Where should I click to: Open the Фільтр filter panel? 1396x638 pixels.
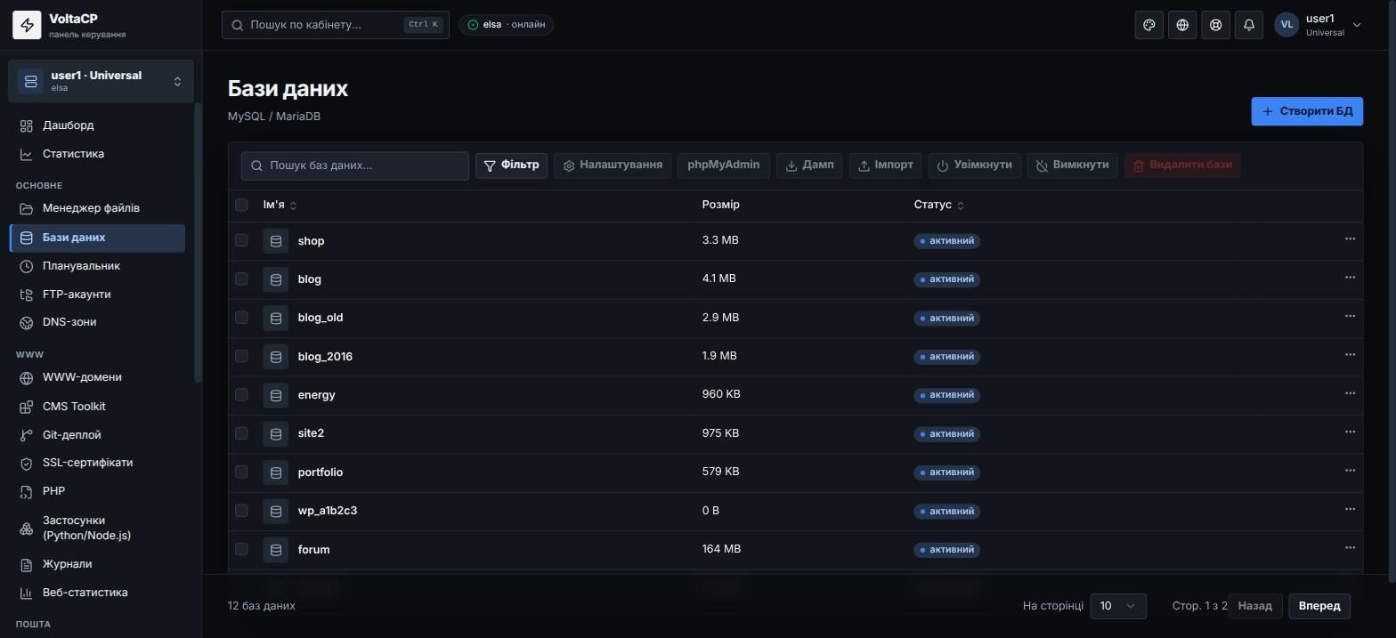pyautogui.click(x=511, y=166)
